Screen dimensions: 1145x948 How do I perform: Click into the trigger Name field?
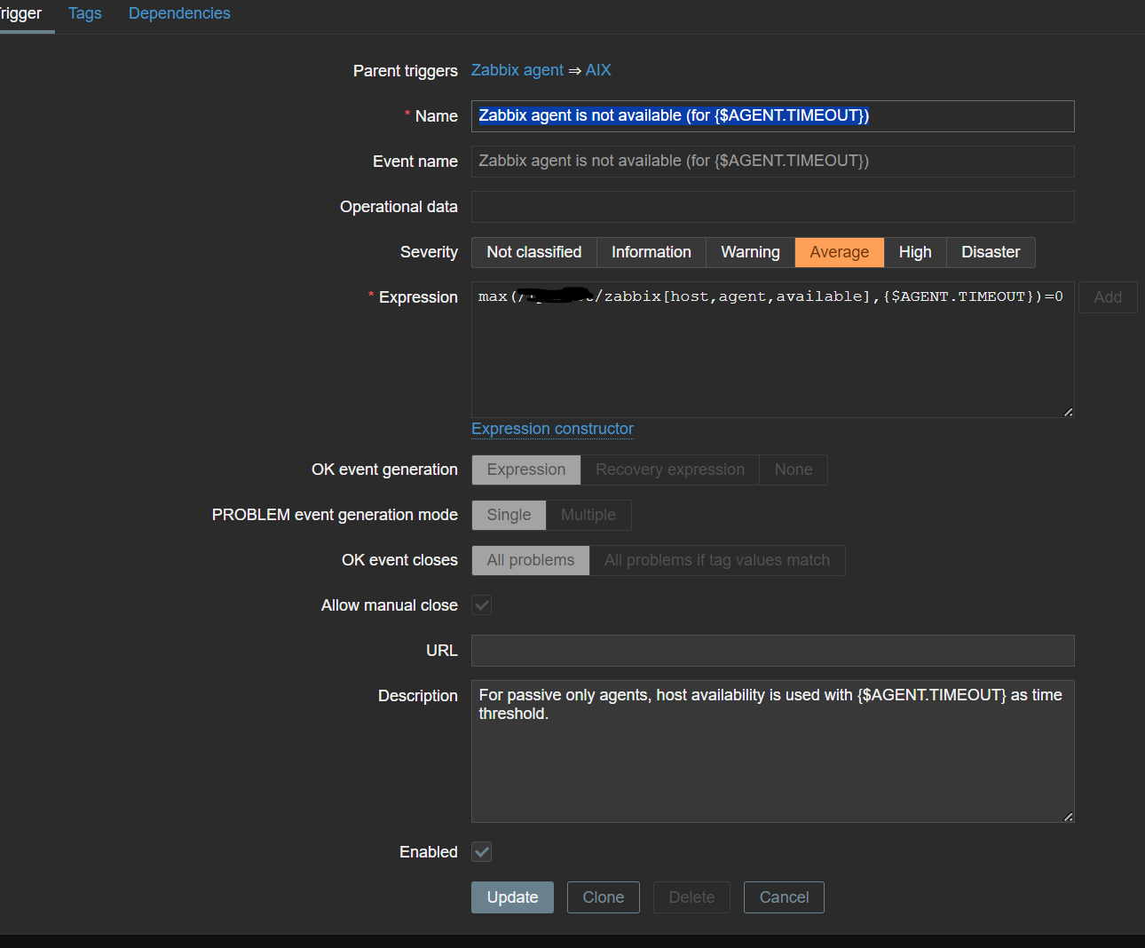coord(772,116)
